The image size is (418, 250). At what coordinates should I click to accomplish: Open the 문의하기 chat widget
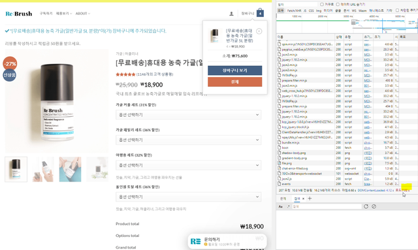click(227, 242)
